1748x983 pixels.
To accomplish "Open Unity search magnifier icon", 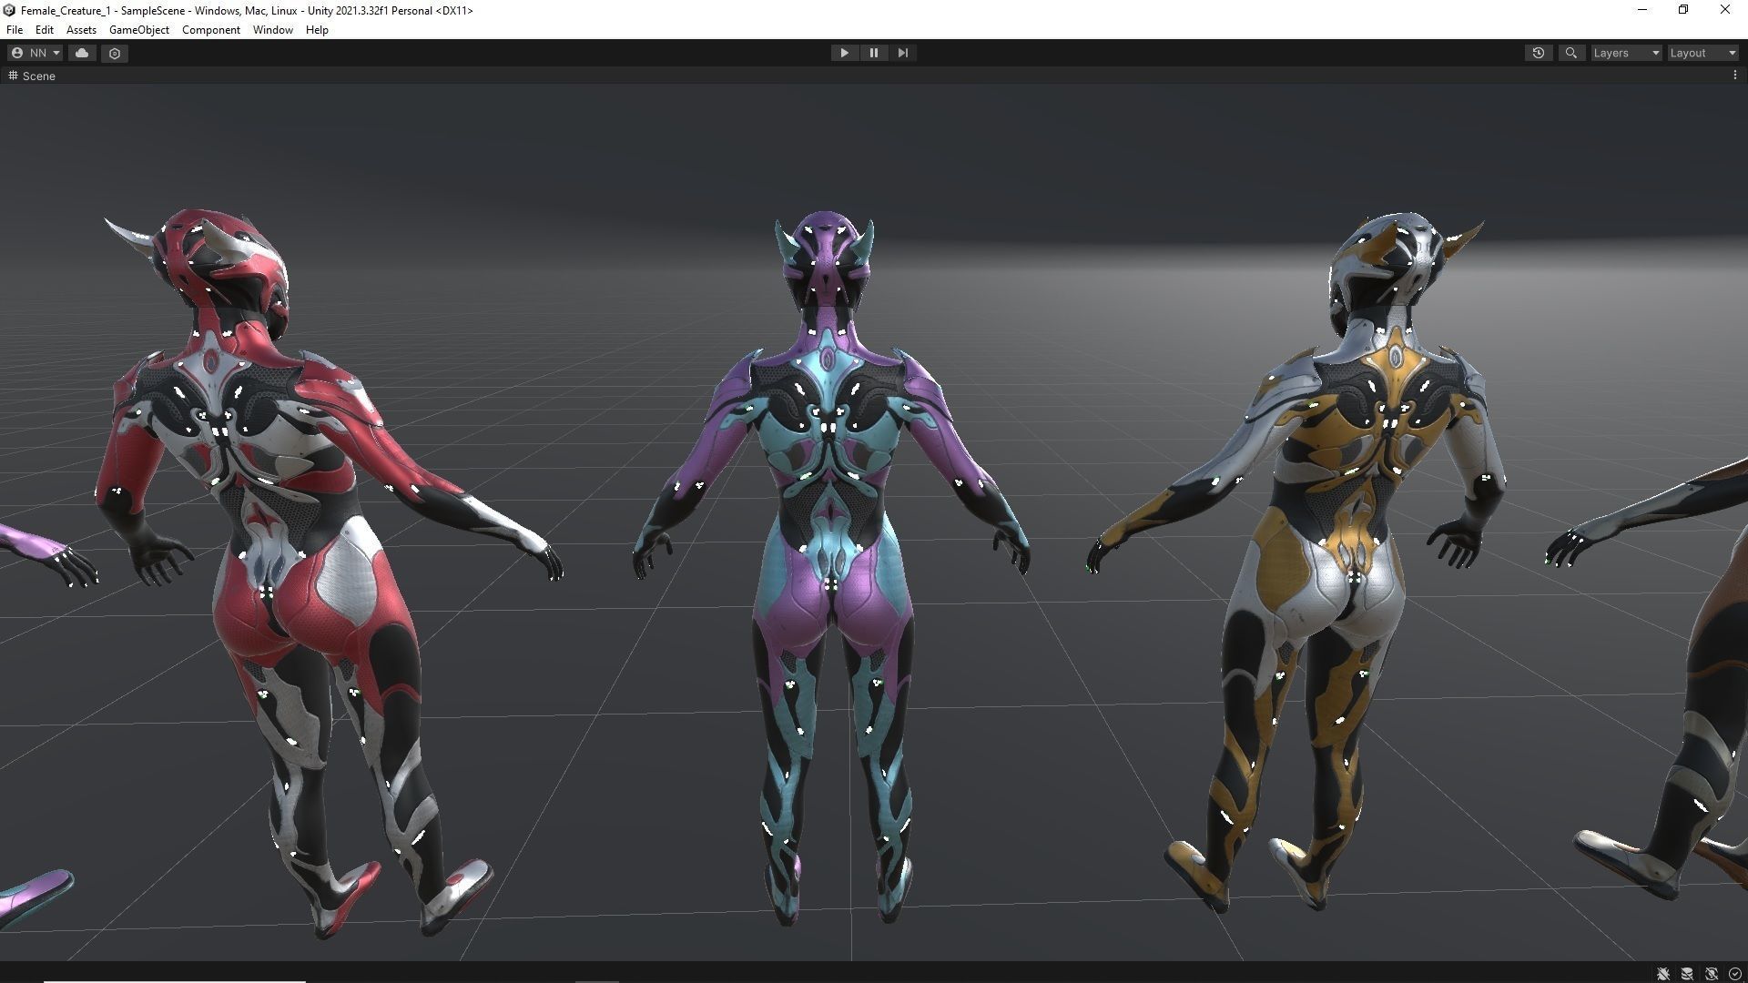I will [1570, 53].
